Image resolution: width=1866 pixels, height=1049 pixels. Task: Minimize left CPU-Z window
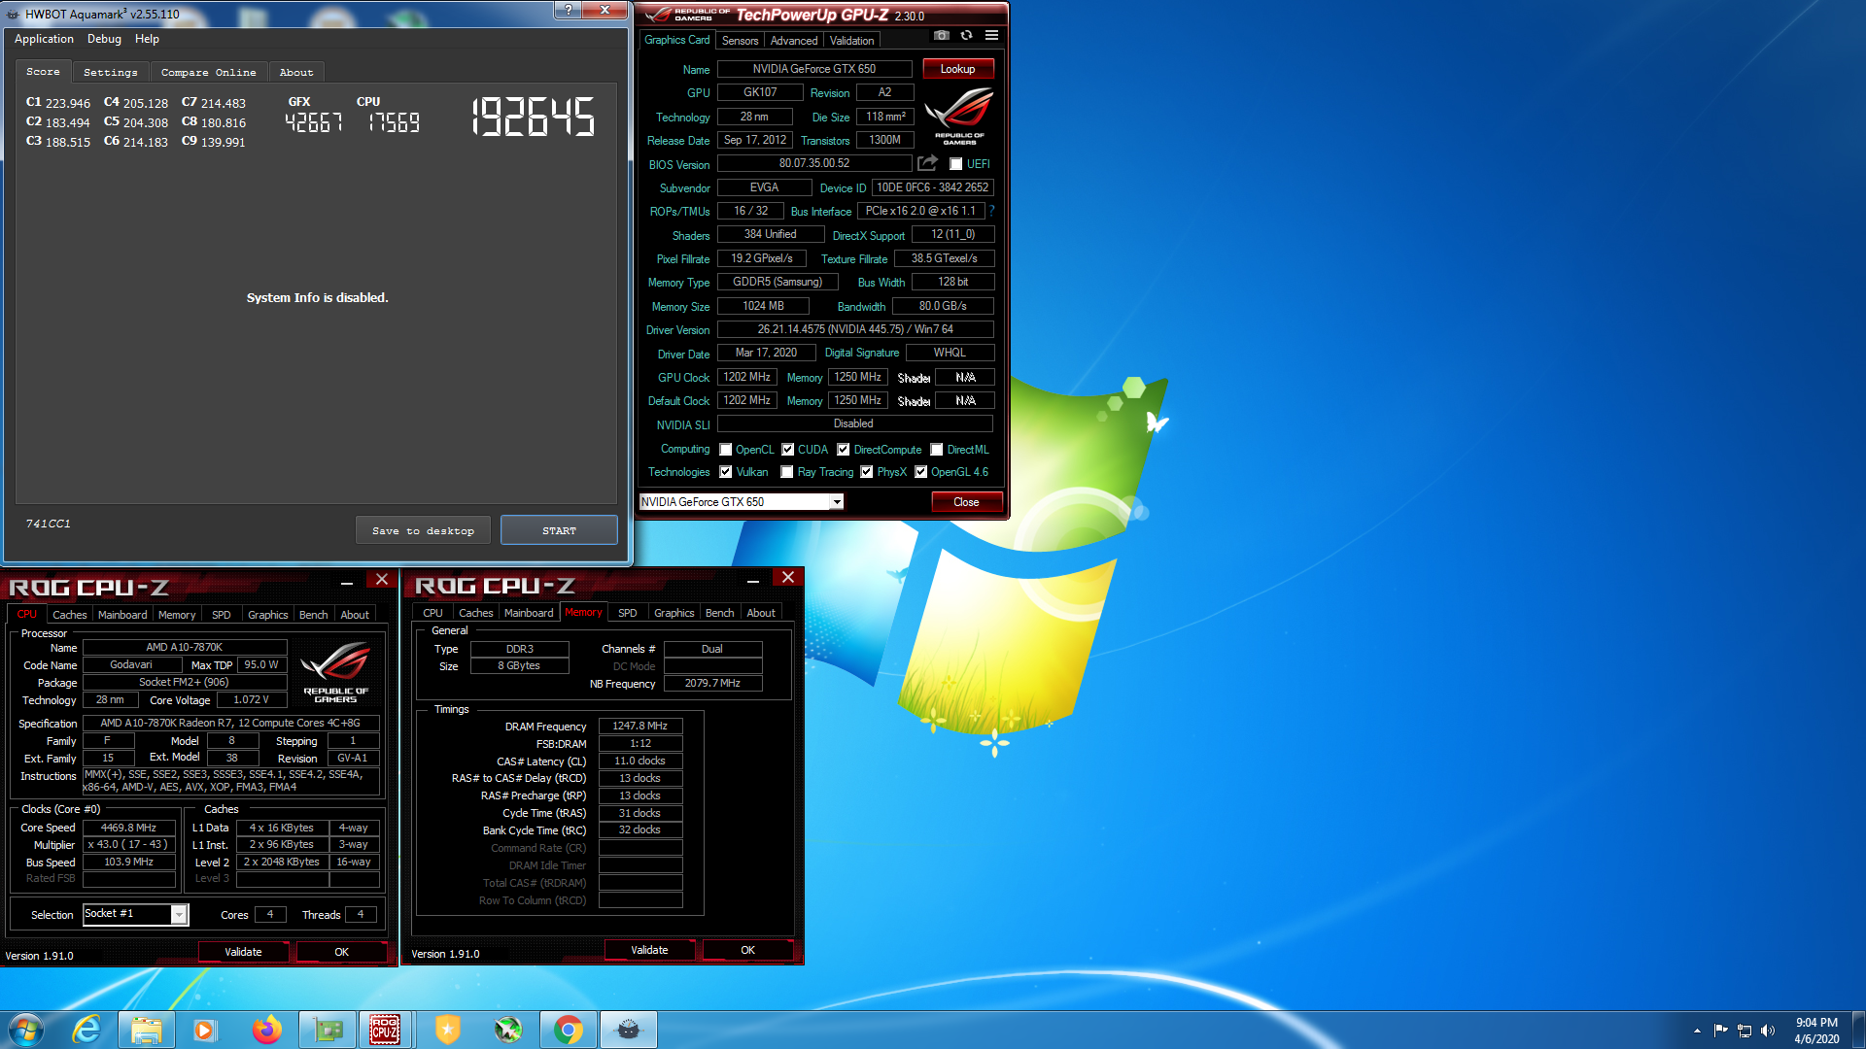point(347,582)
